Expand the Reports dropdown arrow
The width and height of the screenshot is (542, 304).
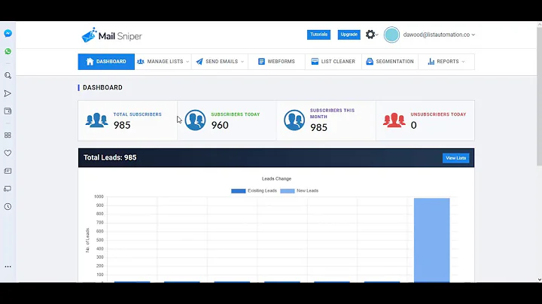(463, 62)
